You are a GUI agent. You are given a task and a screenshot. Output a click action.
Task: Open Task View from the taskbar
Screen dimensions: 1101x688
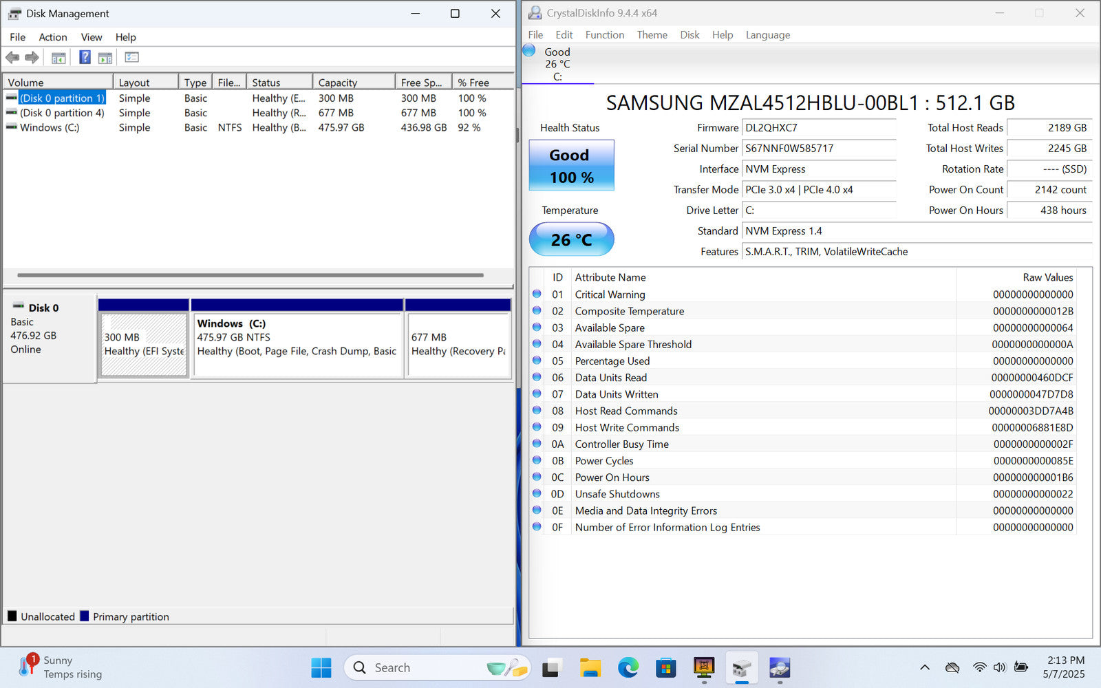tap(552, 667)
